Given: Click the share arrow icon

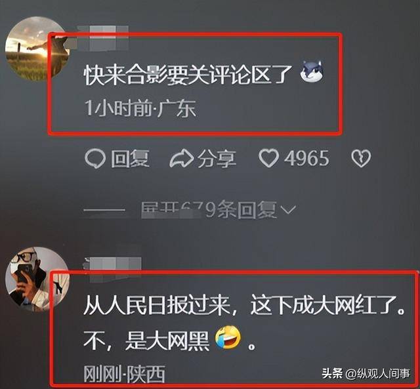Looking at the screenshot, I should (182, 159).
